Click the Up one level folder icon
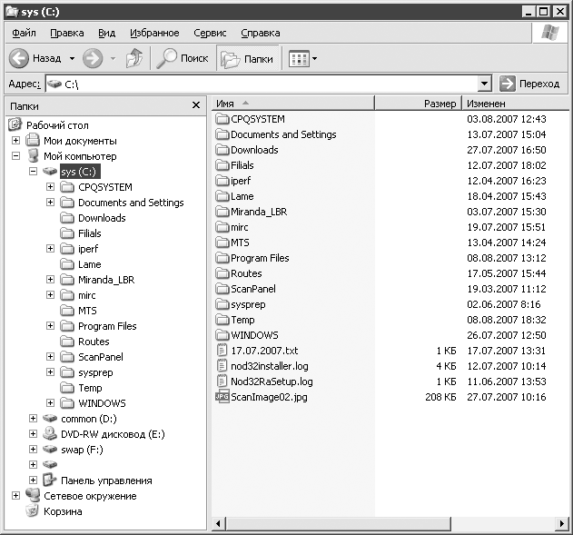The width and height of the screenshot is (573, 535). point(133,58)
